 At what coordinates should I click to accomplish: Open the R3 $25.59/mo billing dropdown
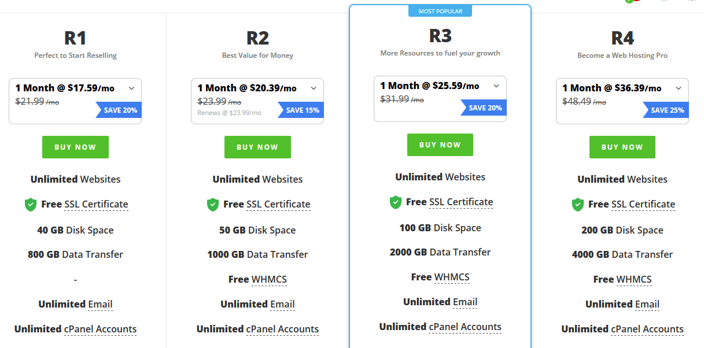(440, 99)
